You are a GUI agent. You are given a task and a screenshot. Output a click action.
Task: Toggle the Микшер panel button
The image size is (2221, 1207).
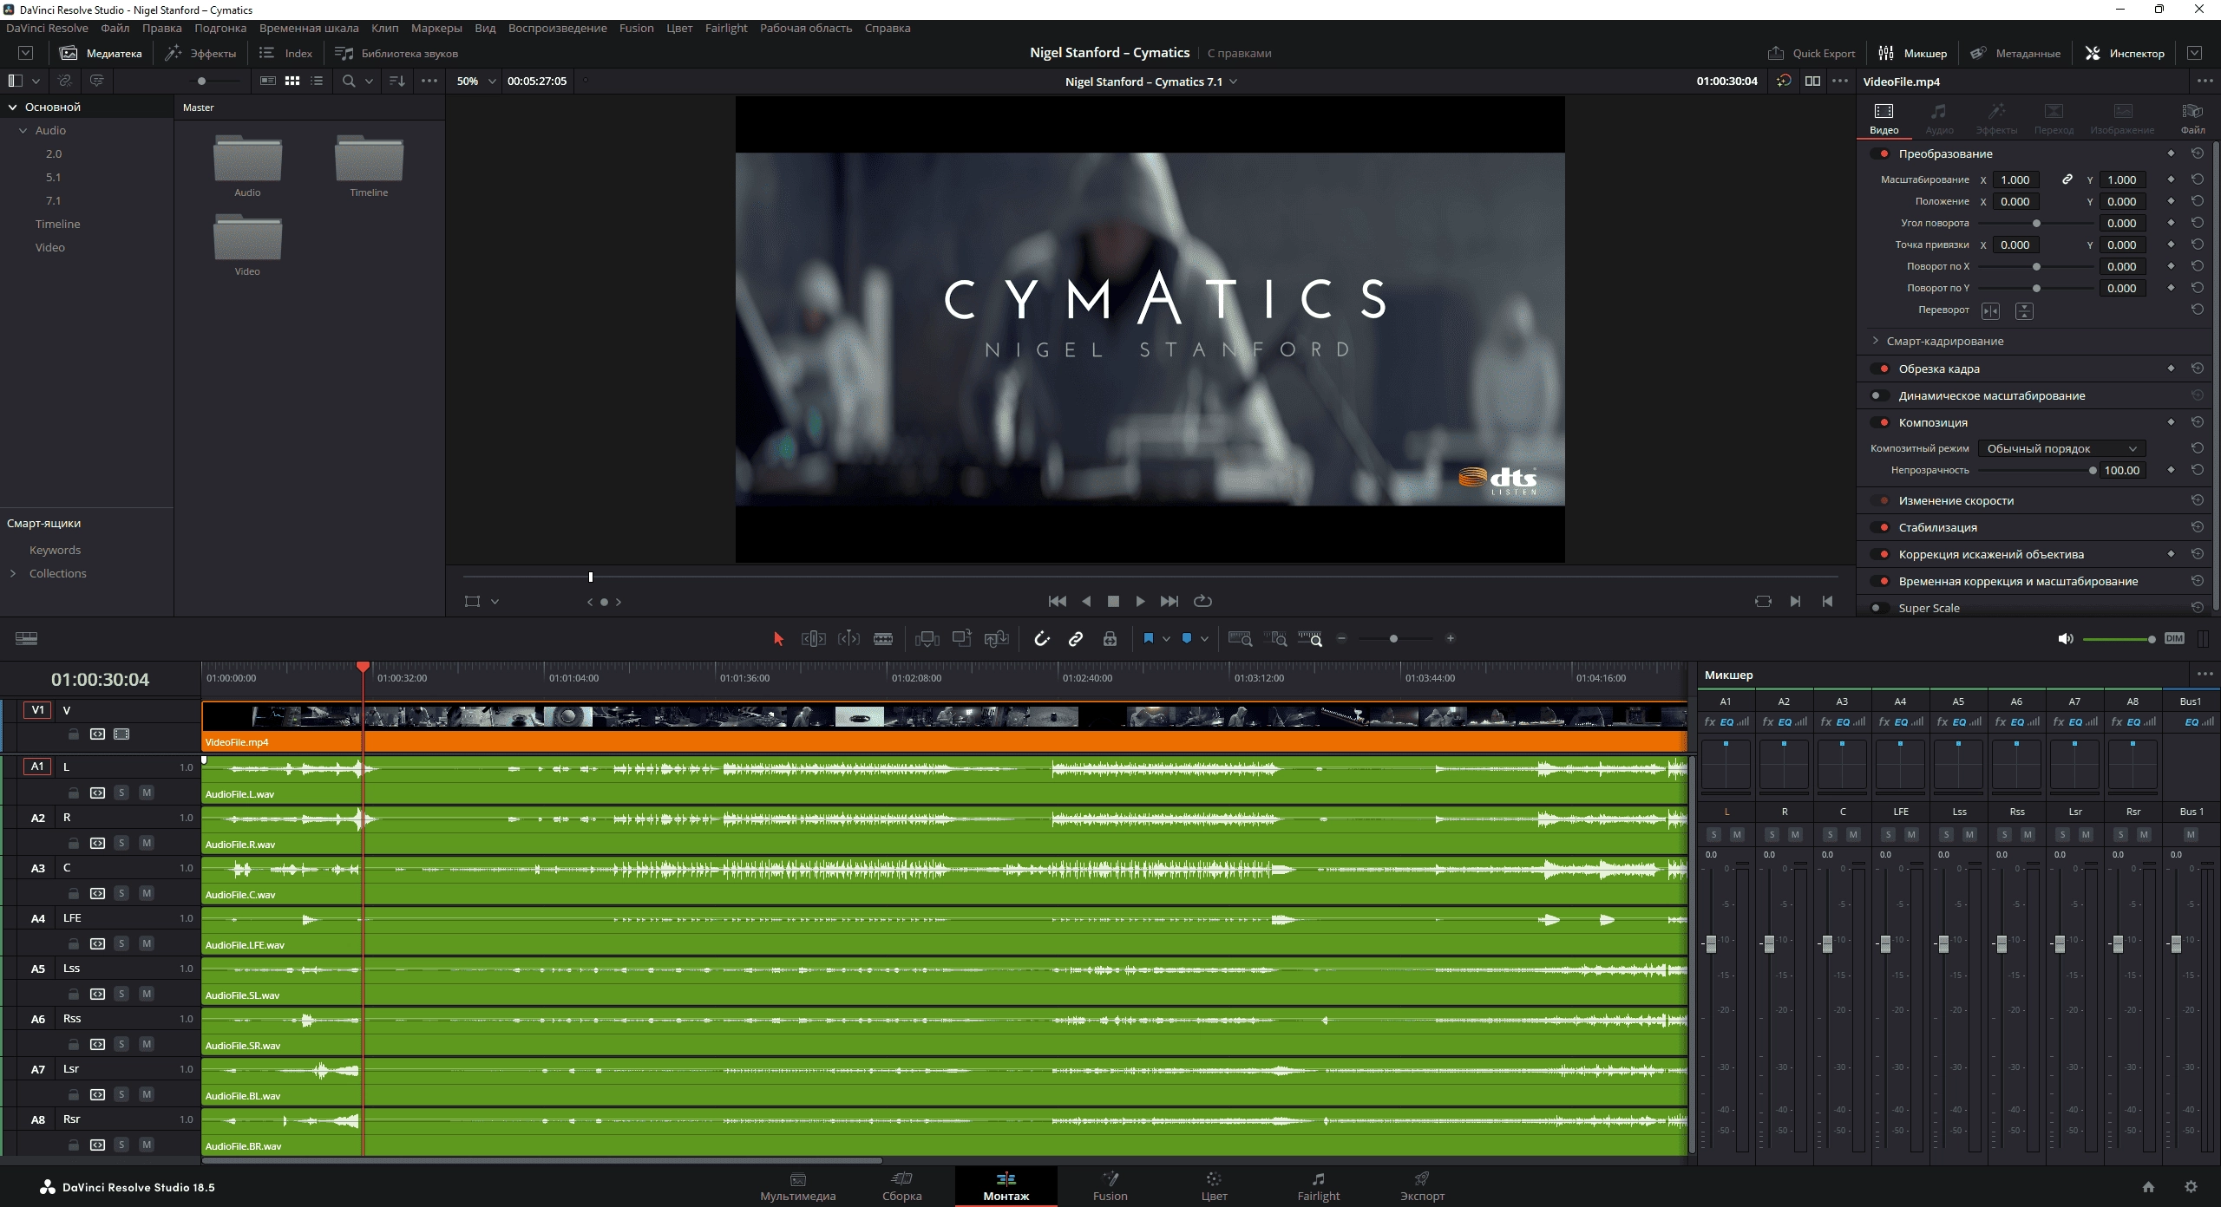point(1912,53)
